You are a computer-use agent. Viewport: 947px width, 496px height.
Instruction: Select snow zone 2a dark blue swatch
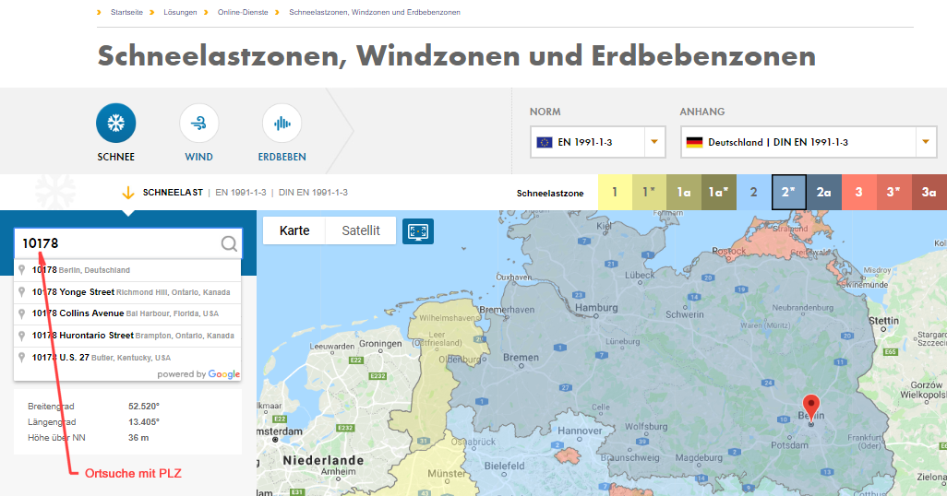824,193
